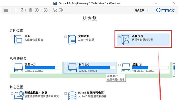Open the information icon
The image size is (179, 100).
45,10
